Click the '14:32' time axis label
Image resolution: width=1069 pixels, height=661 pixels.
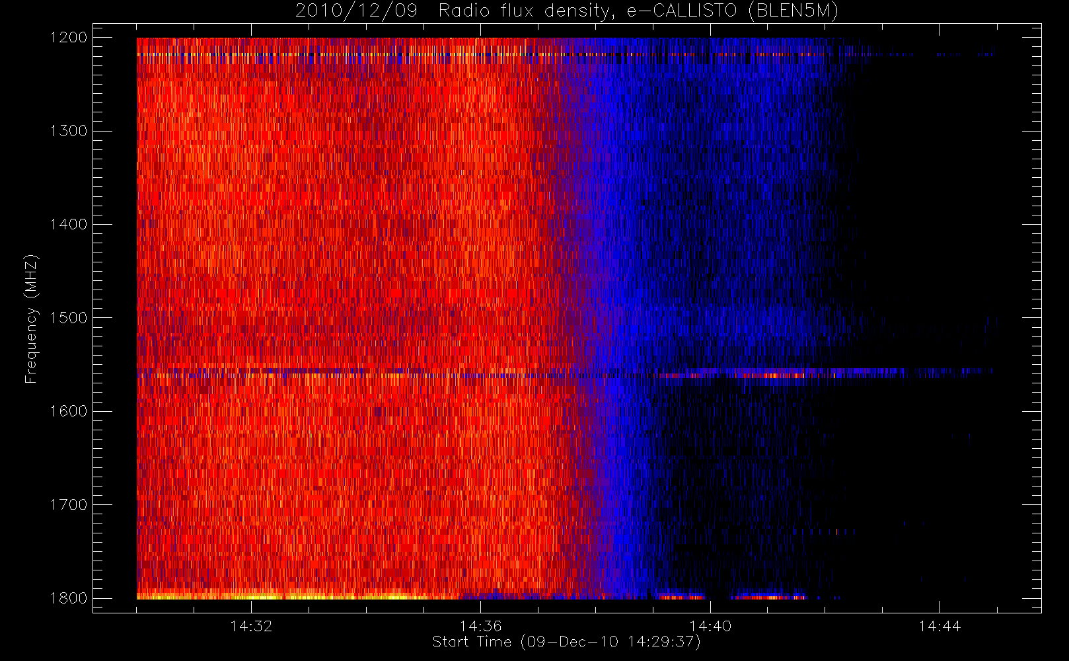click(251, 626)
